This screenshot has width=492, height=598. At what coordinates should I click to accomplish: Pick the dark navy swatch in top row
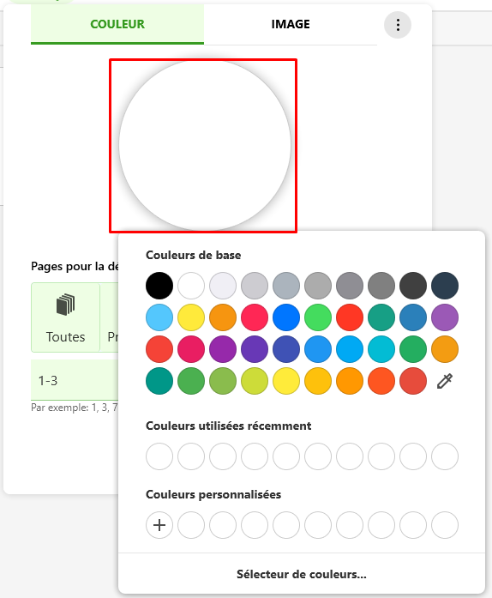coord(445,286)
